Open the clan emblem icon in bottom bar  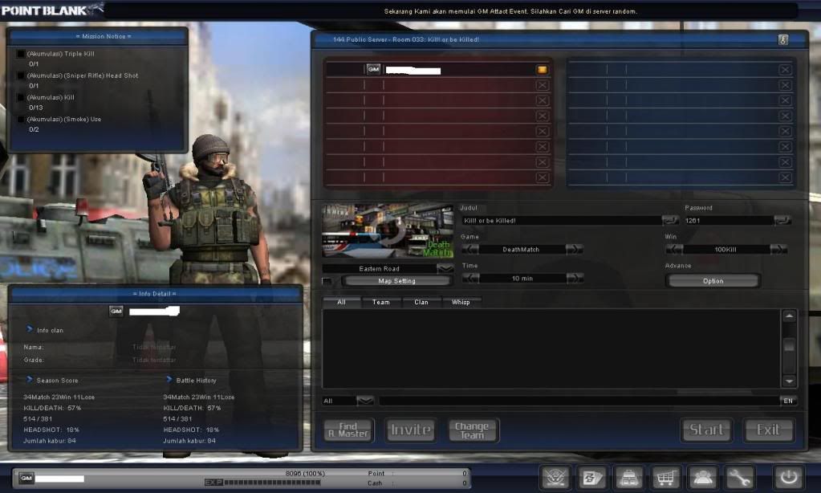(x=556, y=477)
